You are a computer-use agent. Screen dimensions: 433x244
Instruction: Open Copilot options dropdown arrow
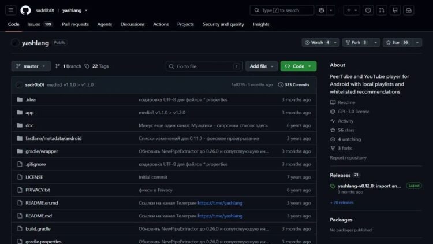pyautogui.click(x=331, y=10)
